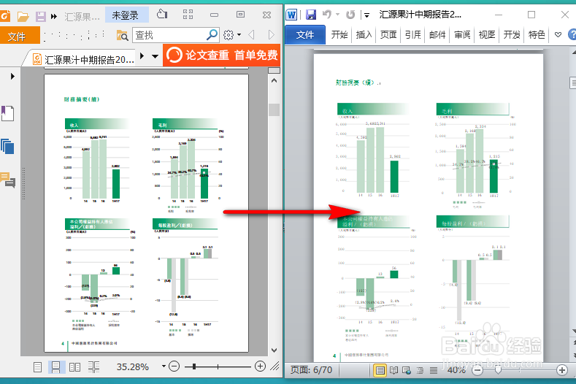Screen dimensions: 576x384
Task: Click the 未登录 login button
Action: 126,15
